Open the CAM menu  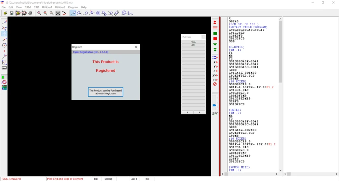click(28, 7)
